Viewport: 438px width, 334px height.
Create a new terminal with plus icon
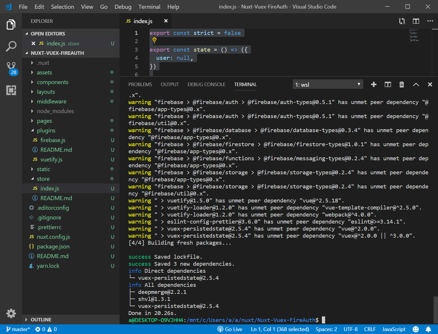click(x=374, y=84)
